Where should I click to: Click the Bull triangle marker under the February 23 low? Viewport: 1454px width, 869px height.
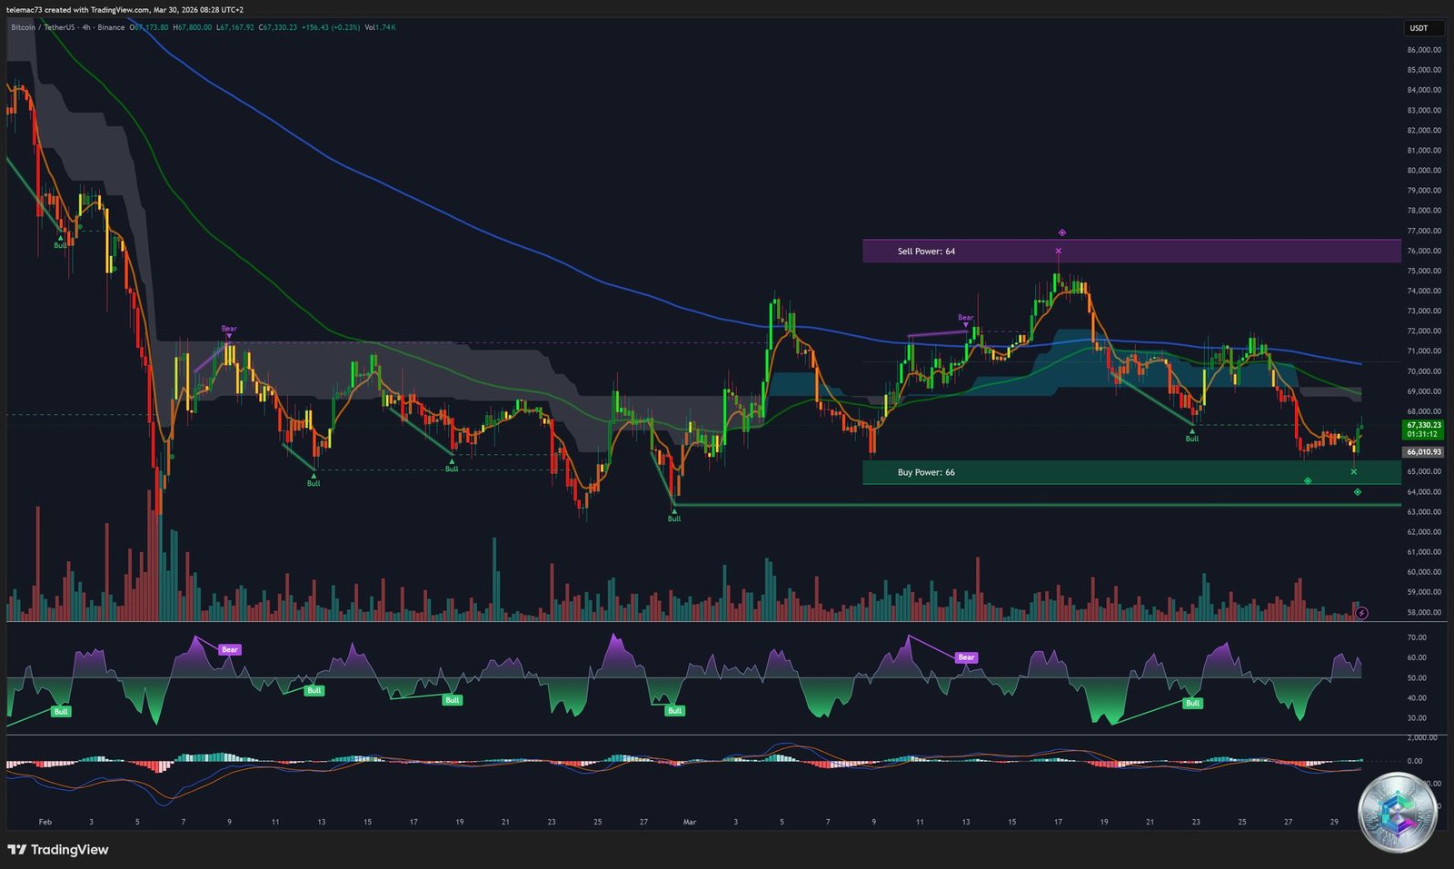click(673, 511)
